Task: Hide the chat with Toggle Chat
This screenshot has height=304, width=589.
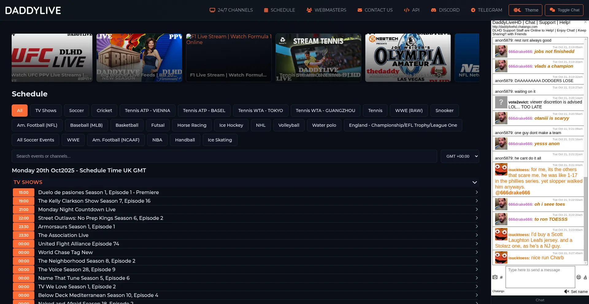Action: click(564, 10)
